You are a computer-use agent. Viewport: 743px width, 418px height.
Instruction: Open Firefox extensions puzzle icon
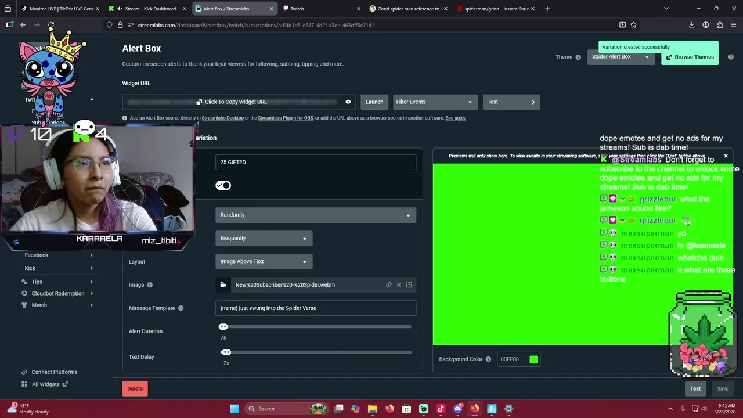coord(720,25)
